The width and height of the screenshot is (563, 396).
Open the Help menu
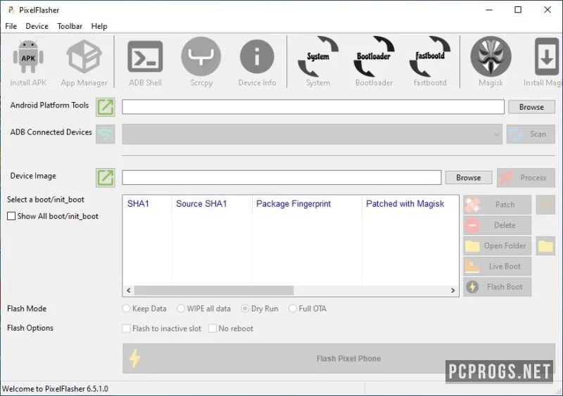click(x=99, y=26)
